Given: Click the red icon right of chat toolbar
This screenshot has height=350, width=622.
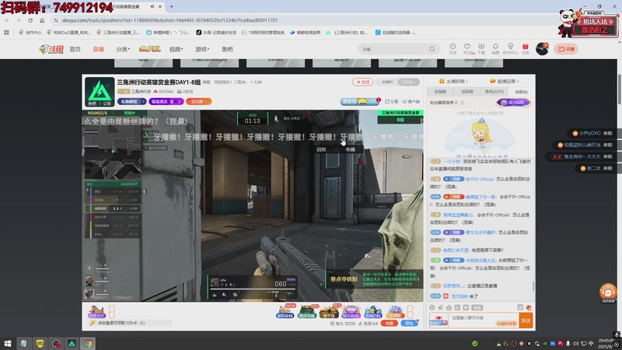Looking at the screenshot, I should pos(529,307).
